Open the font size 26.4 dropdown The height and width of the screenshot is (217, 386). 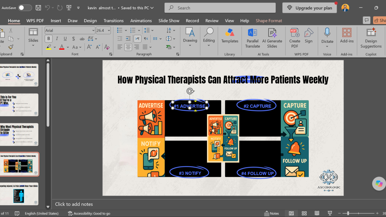(x=109, y=30)
